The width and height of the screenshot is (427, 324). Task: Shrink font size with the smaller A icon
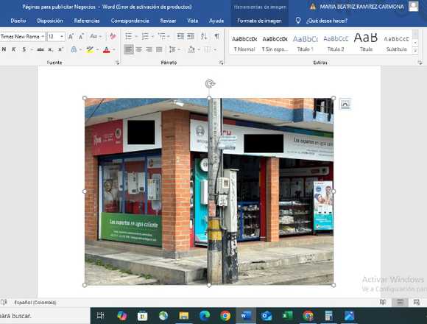pos(81,36)
